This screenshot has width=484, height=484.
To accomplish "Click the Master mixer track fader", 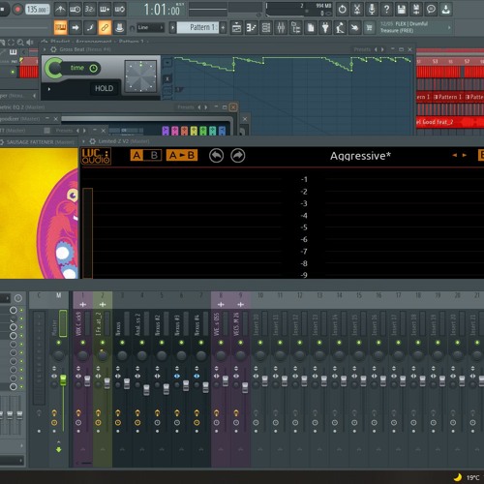I will (63, 380).
